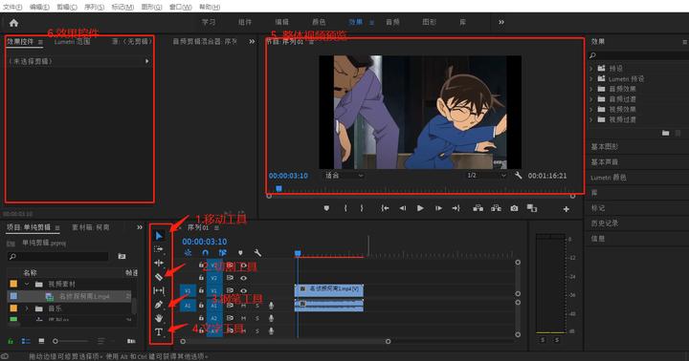Play the sequence in Program Monitor
The image size is (689, 361).
(x=420, y=208)
